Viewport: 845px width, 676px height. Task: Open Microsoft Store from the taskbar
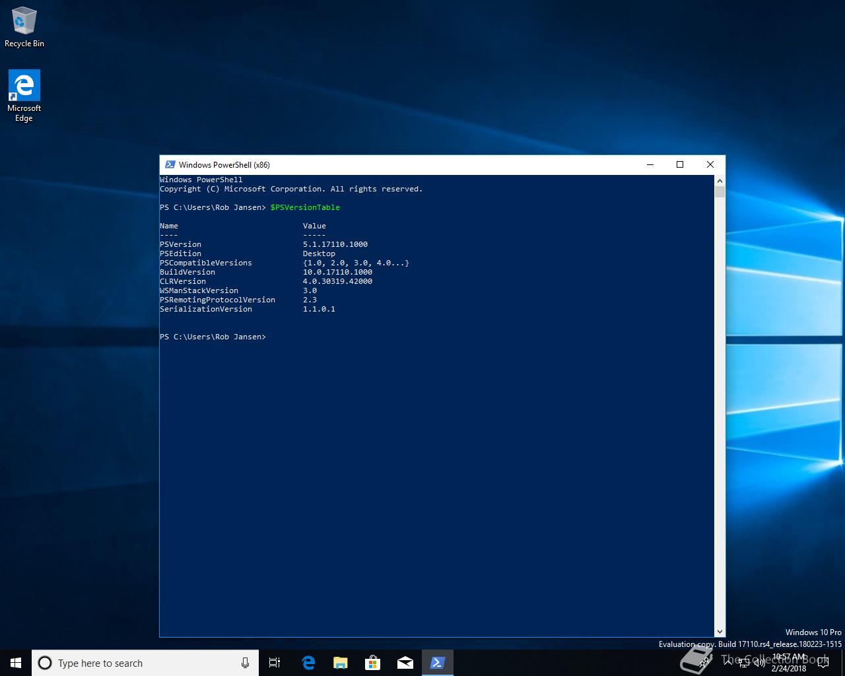(x=373, y=663)
